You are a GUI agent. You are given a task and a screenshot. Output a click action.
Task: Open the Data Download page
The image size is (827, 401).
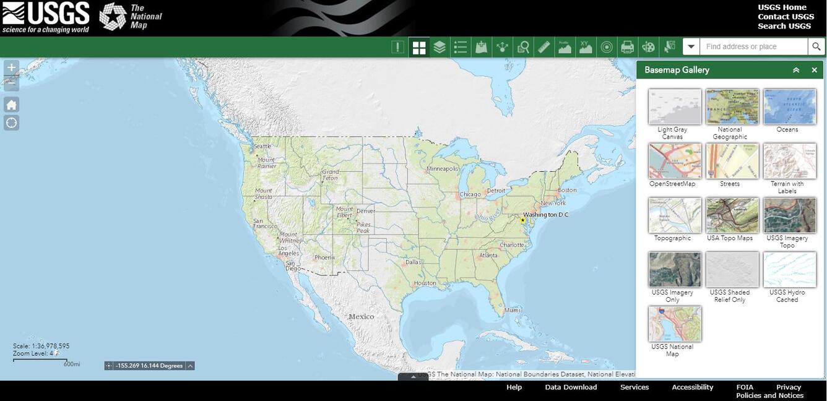tap(570, 387)
